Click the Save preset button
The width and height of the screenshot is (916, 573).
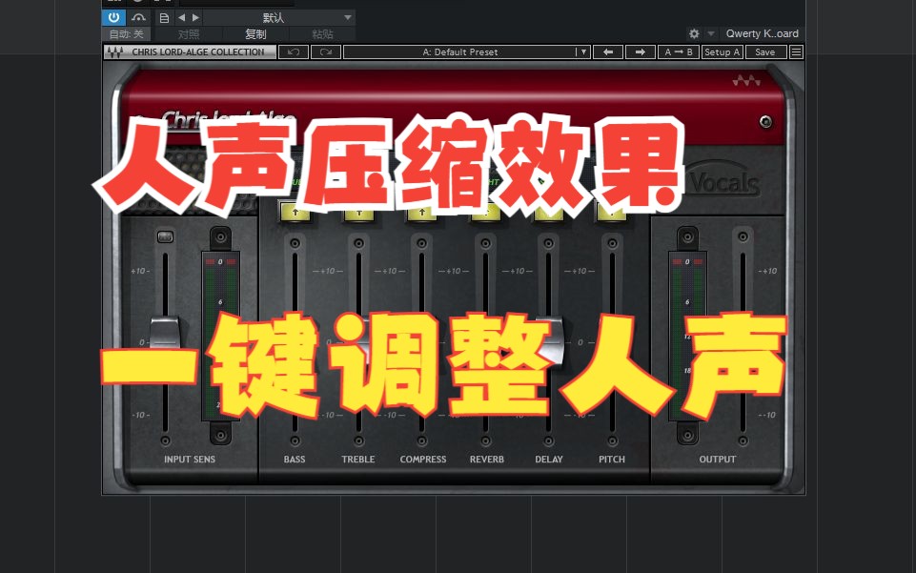click(764, 51)
